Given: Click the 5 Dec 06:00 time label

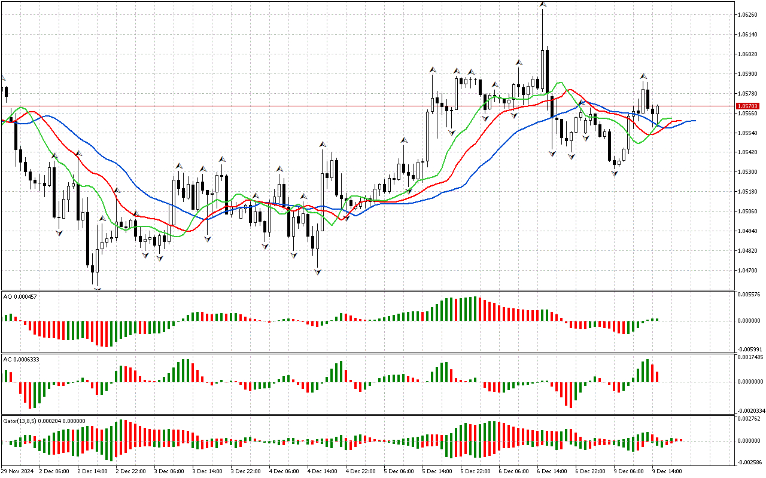Looking at the screenshot, I should (399, 471).
